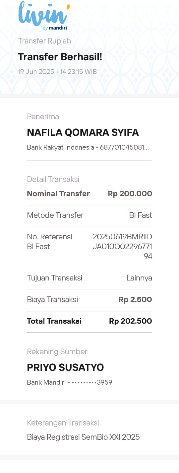Click the Rekening Sumber section label
This screenshot has height=473, width=179.
[x=57, y=352]
